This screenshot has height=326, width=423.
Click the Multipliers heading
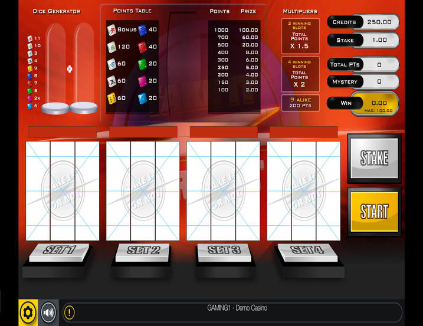click(300, 11)
